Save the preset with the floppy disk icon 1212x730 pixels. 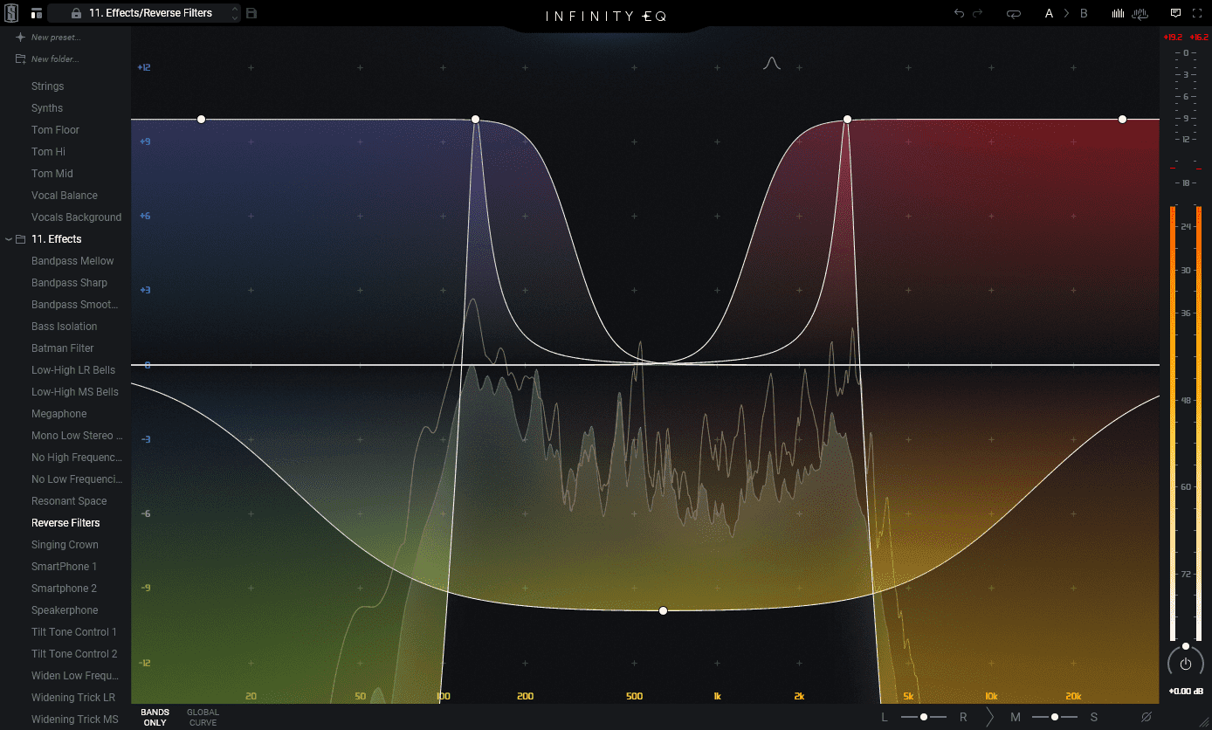pyautogui.click(x=251, y=13)
